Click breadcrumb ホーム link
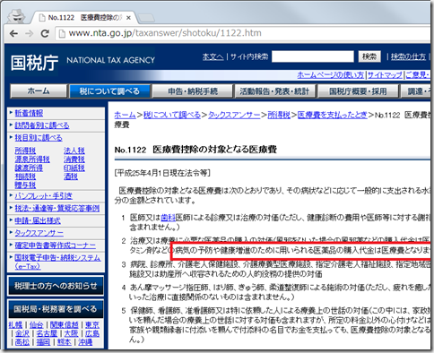This screenshot has height=353, width=434. pos(125,115)
